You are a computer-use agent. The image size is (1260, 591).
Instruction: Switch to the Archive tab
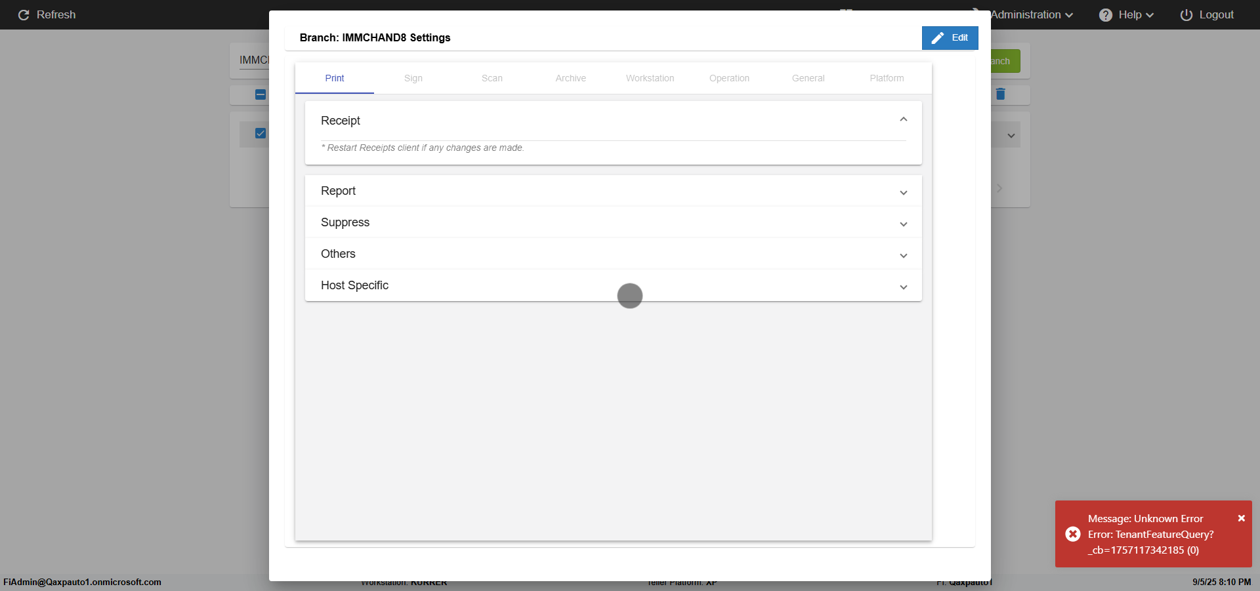pyautogui.click(x=571, y=78)
